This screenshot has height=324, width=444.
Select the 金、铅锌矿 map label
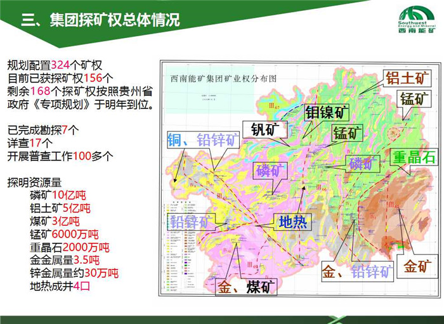coord(357,272)
